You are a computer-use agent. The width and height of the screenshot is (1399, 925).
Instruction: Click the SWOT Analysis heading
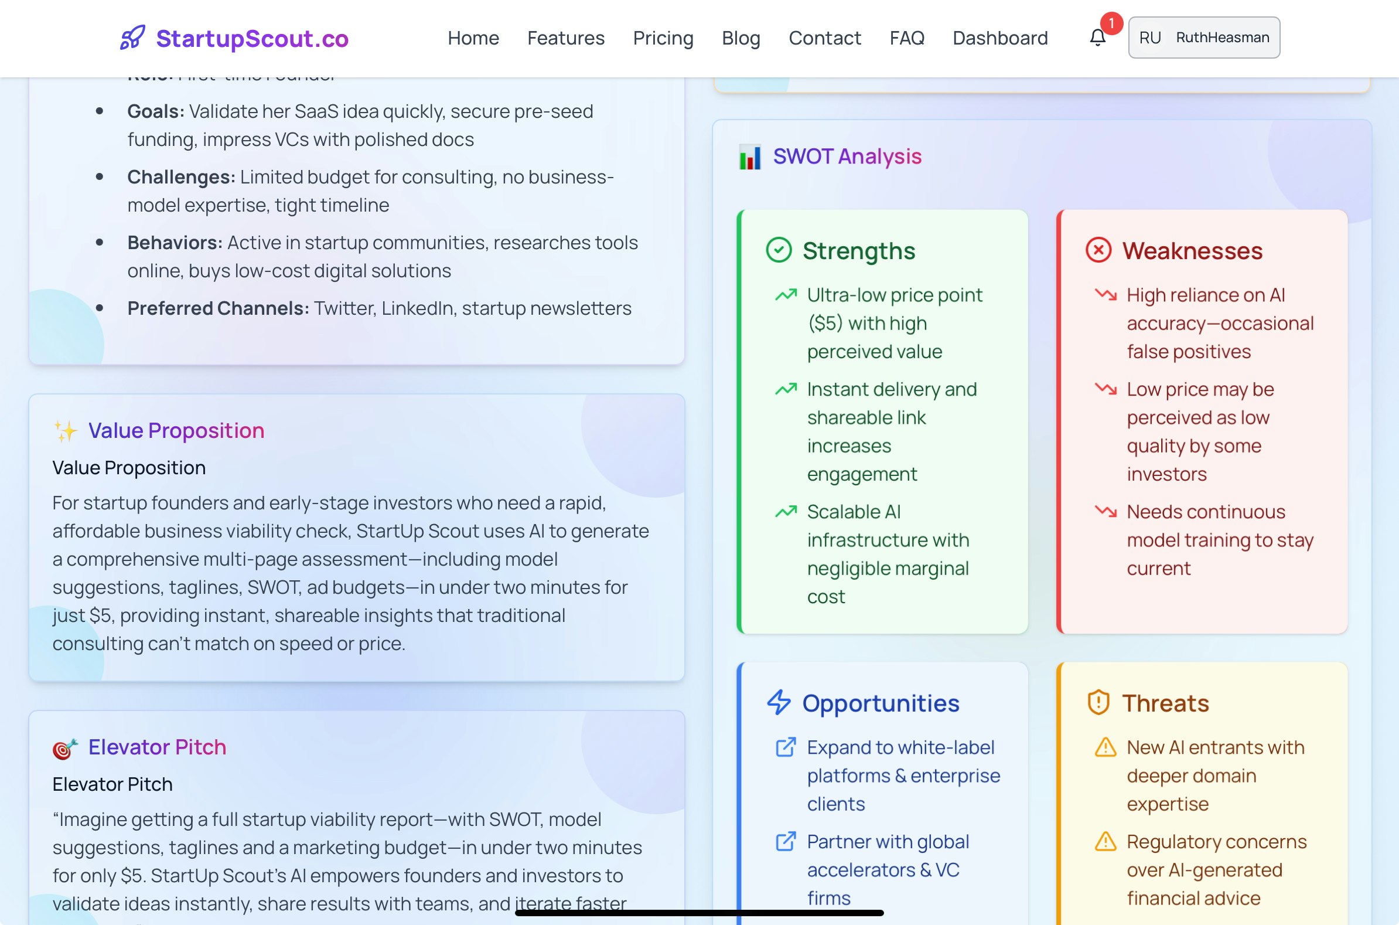(847, 157)
